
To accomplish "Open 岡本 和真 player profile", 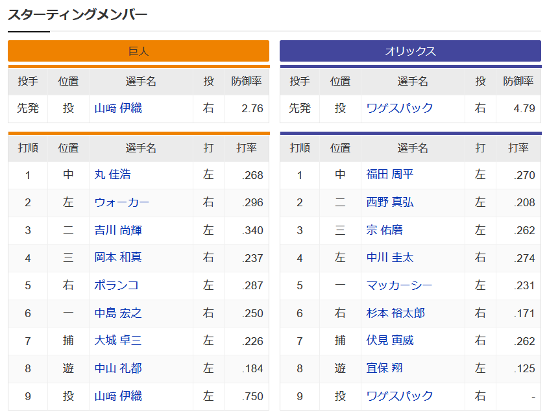I will [118, 257].
